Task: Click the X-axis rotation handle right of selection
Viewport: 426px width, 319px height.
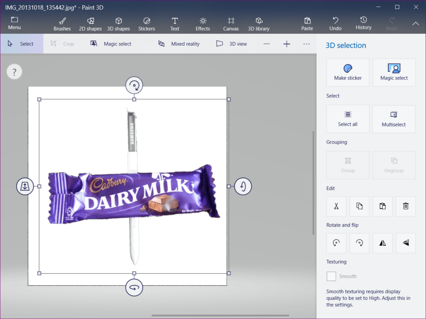Action: point(243,186)
